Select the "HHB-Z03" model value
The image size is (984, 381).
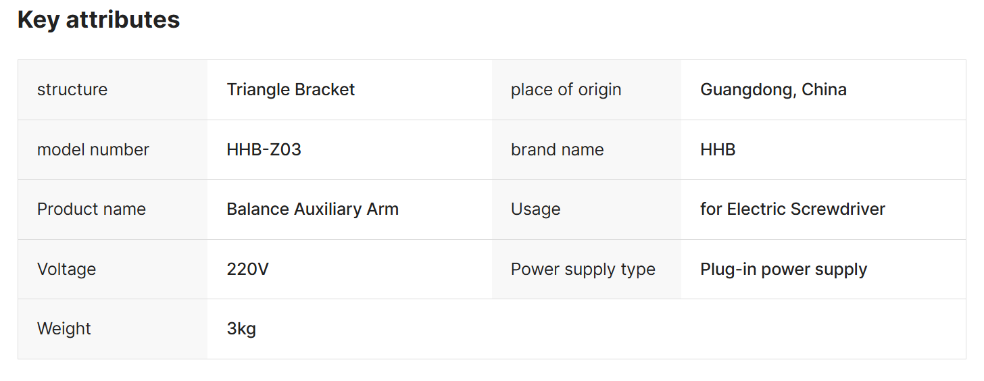click(264, 149)
